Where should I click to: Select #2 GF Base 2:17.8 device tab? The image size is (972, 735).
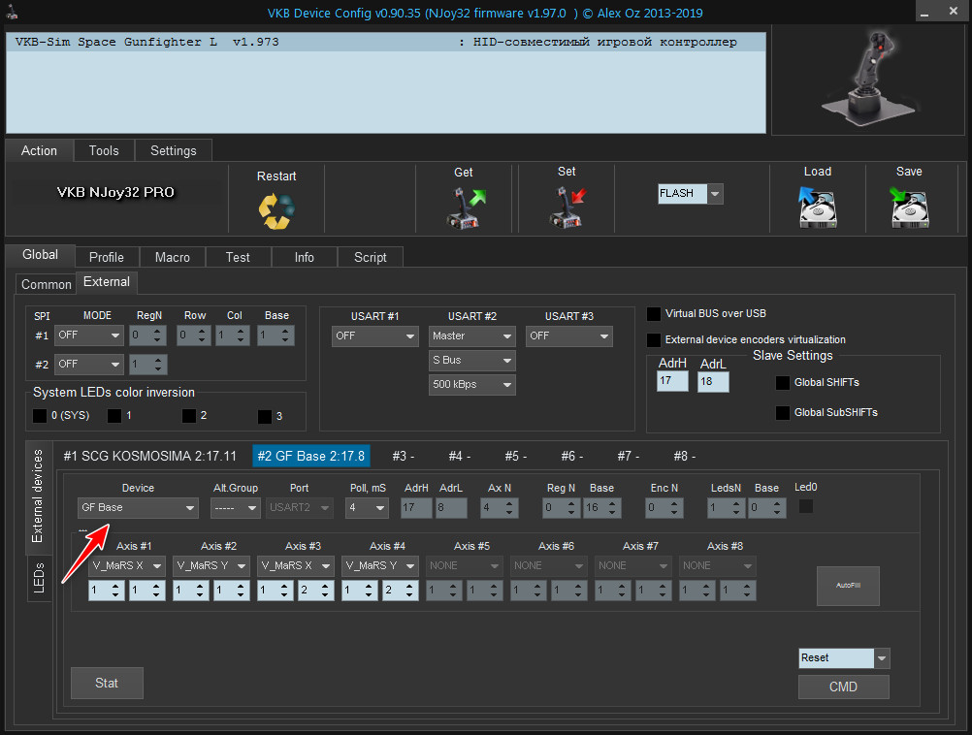[x=311, y=456]
